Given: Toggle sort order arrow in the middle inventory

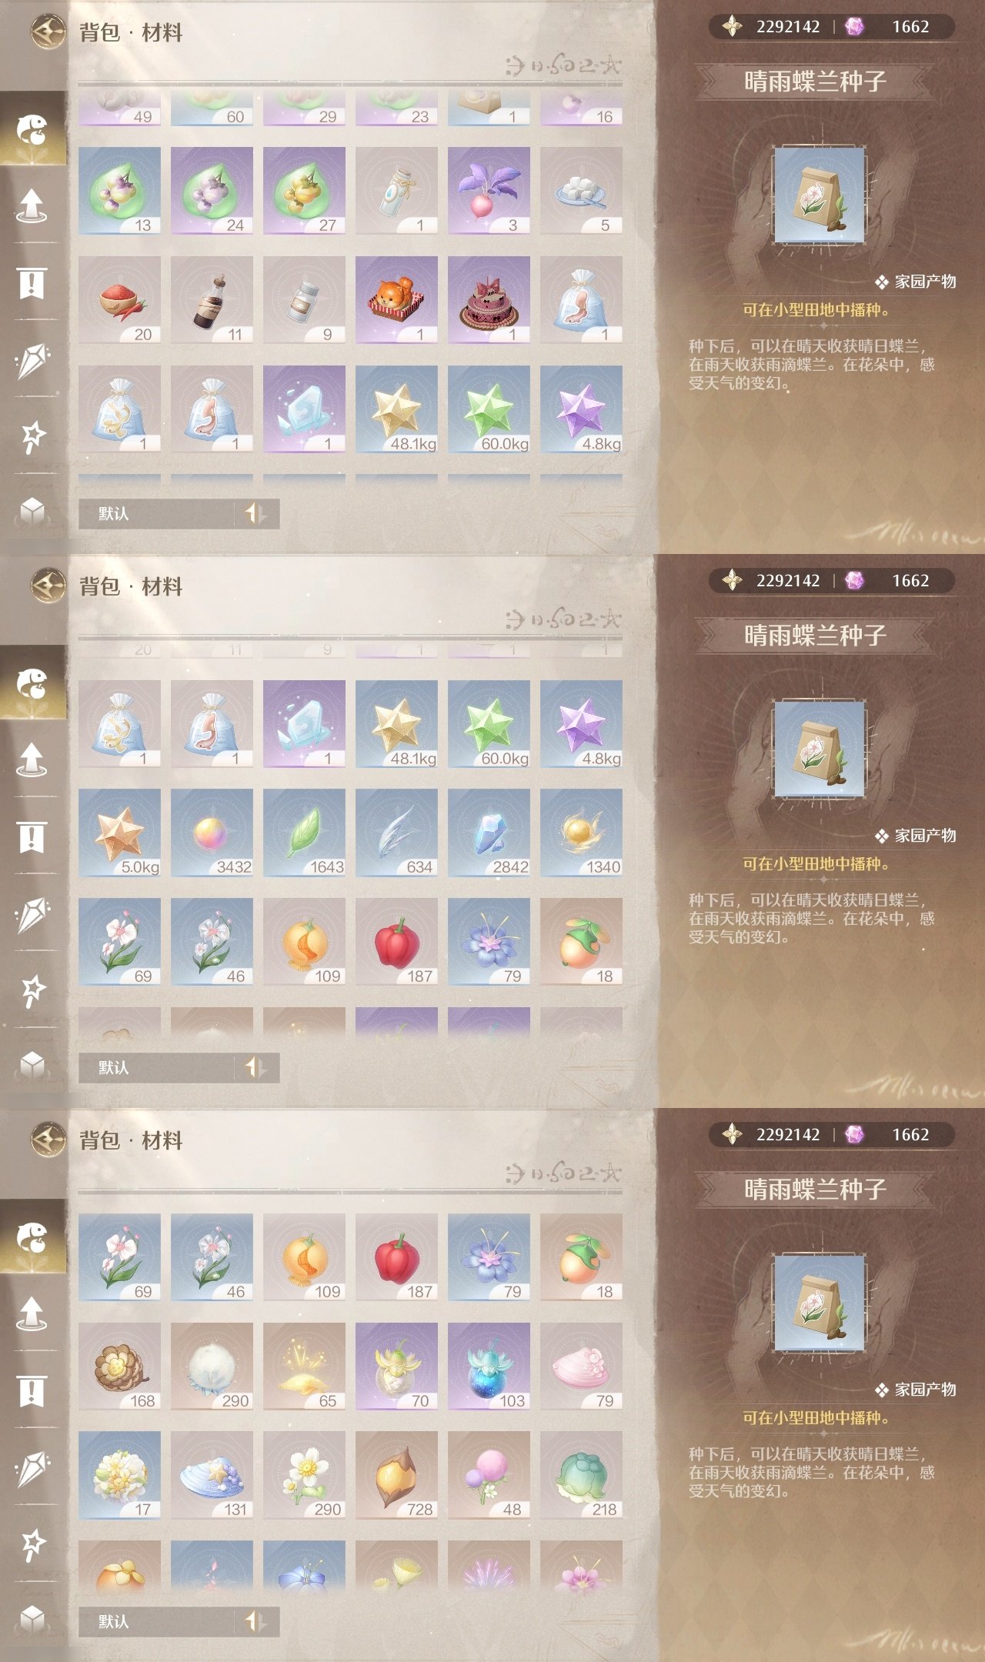Looking at the screenshot, I should (255, 1068).
